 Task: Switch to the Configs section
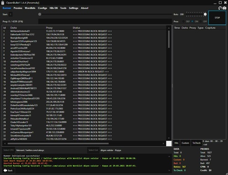click(42, 8)
